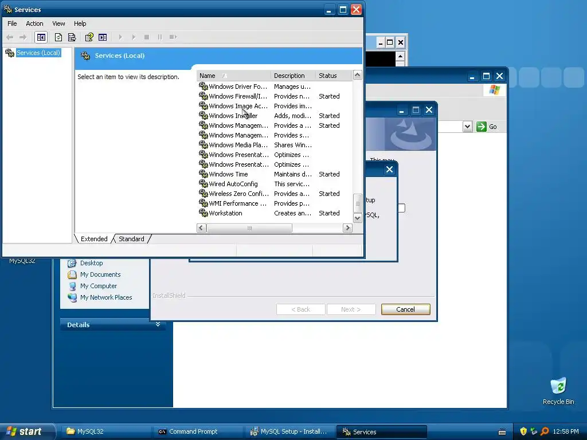Click the magnifier tray icon near clock

click(545, 431)
